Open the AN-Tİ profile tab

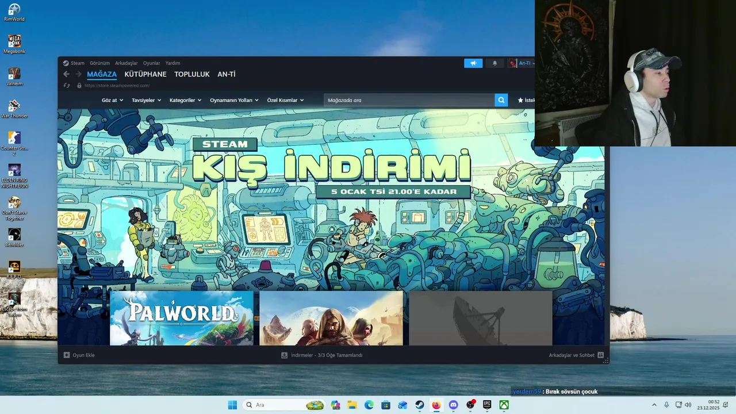click(227, 74)
